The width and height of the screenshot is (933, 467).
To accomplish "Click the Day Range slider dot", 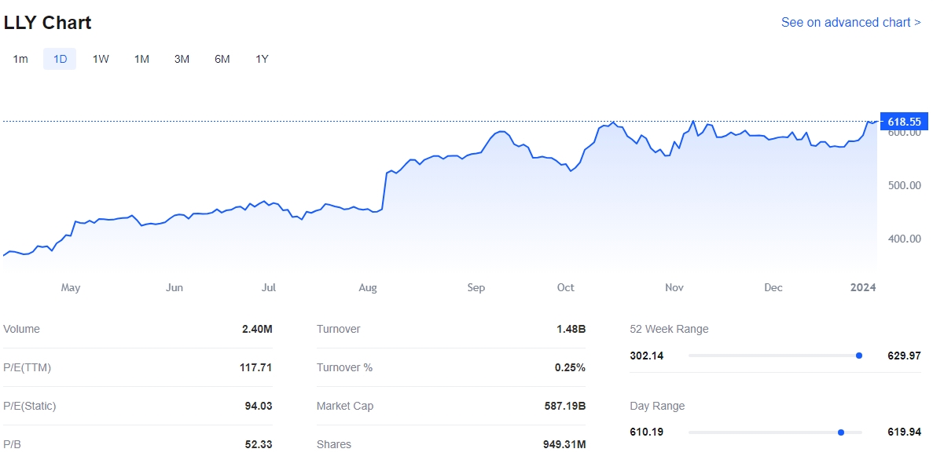I will [x=841, y=432].
